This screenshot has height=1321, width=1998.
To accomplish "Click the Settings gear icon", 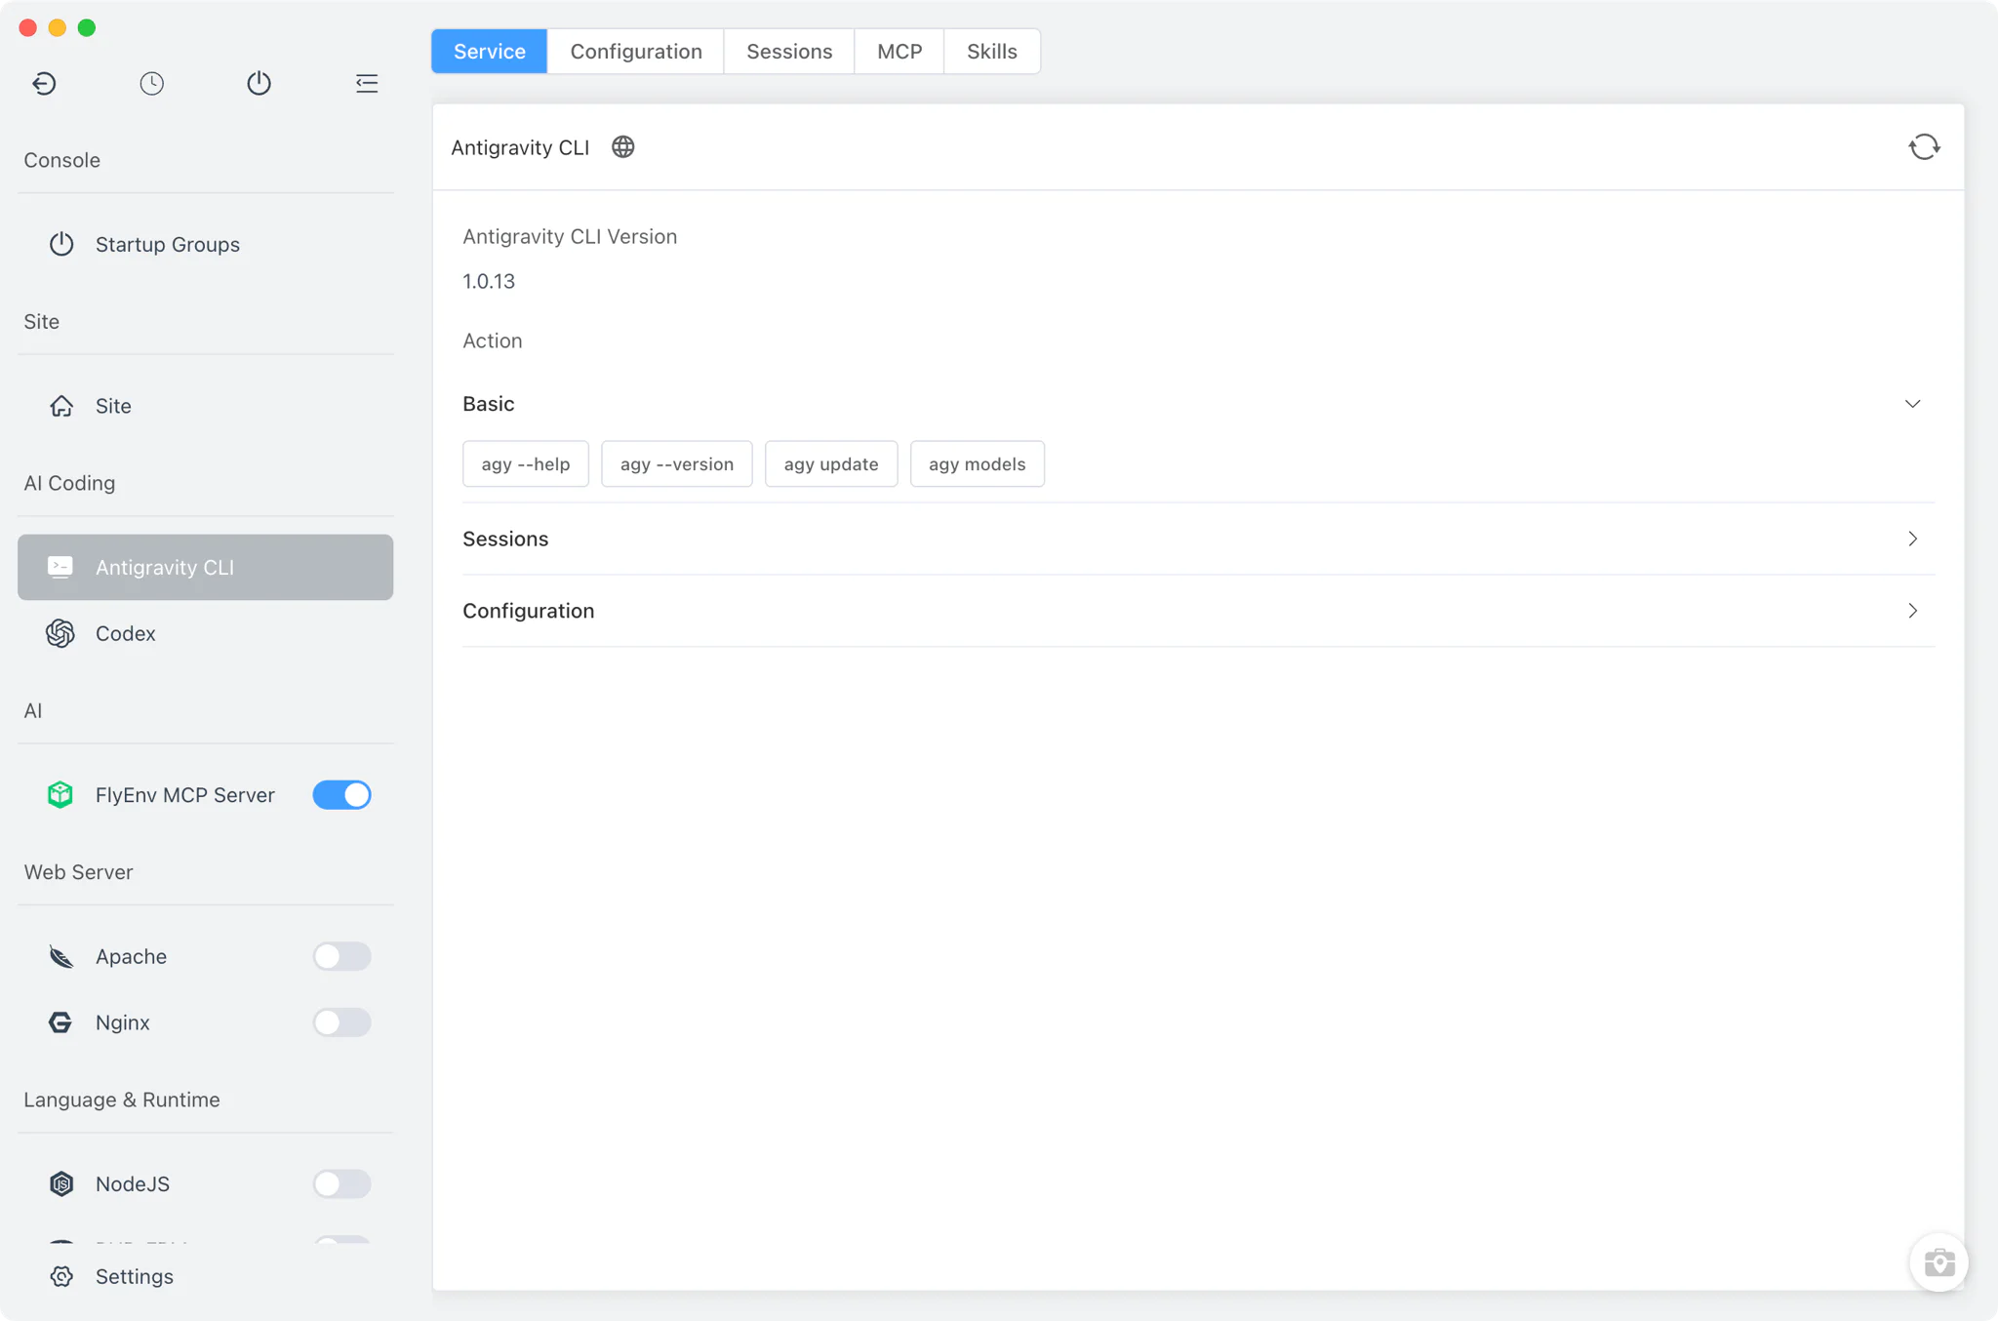I will (61, 1276).
